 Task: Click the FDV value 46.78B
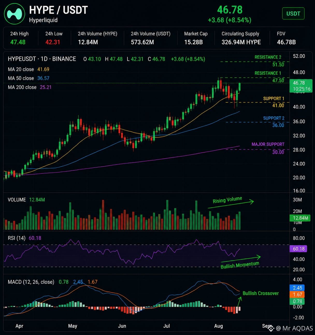286,42
